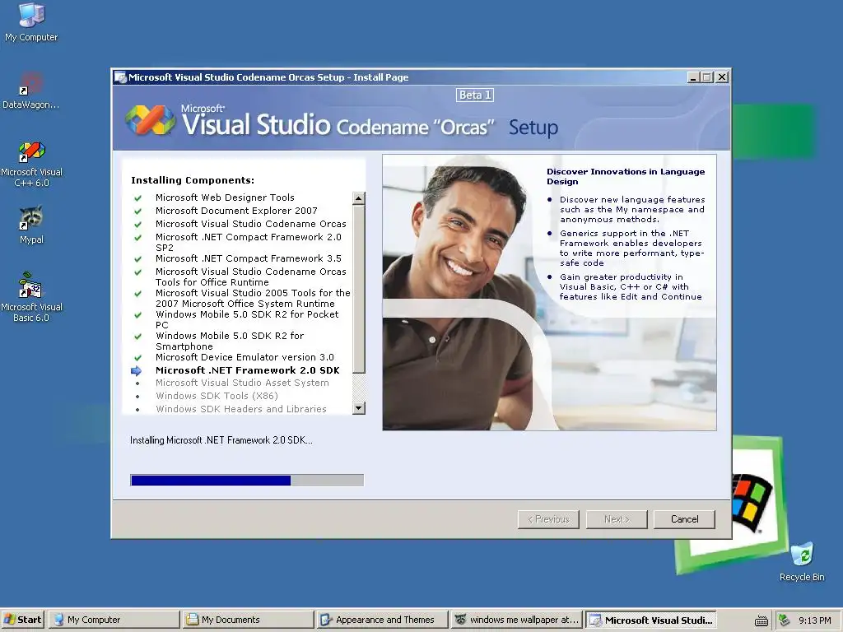Screen dimensions: 843x632
Task: Switch to My Documents taskbar window
Action: (x=248, y=620)
